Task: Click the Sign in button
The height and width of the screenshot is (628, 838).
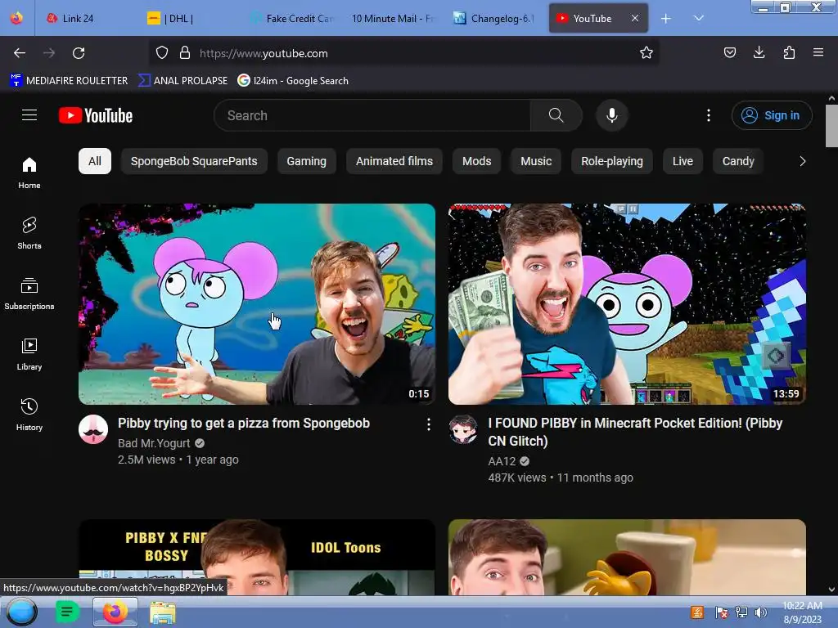Action: pyautogui.click(x=772, y=115)
